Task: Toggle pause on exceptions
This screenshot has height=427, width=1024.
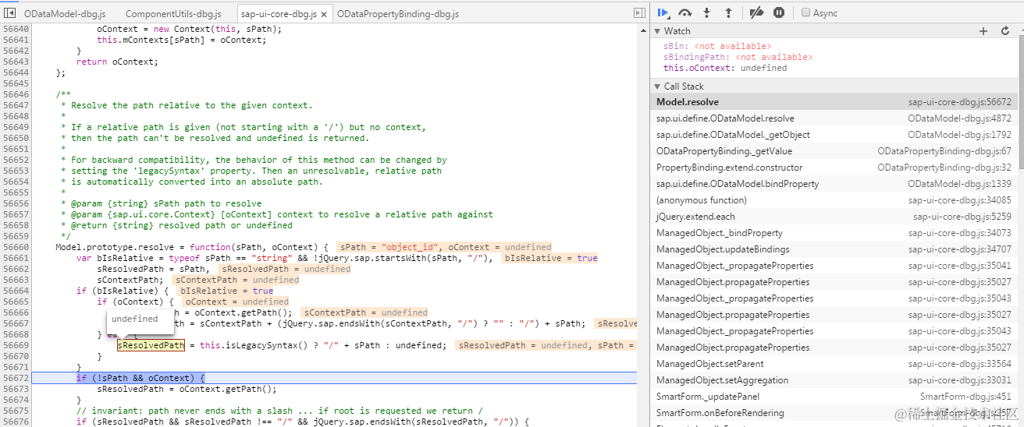Action: 779,12
